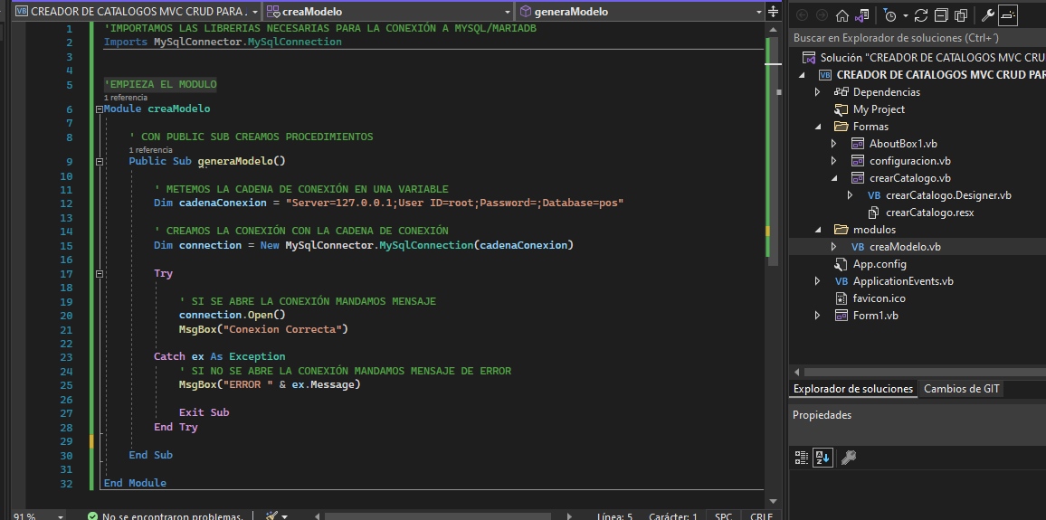Click the Home icon in Solution Explorer toolbar
This screenshot has height=520, width=1046.
[842, 15]
